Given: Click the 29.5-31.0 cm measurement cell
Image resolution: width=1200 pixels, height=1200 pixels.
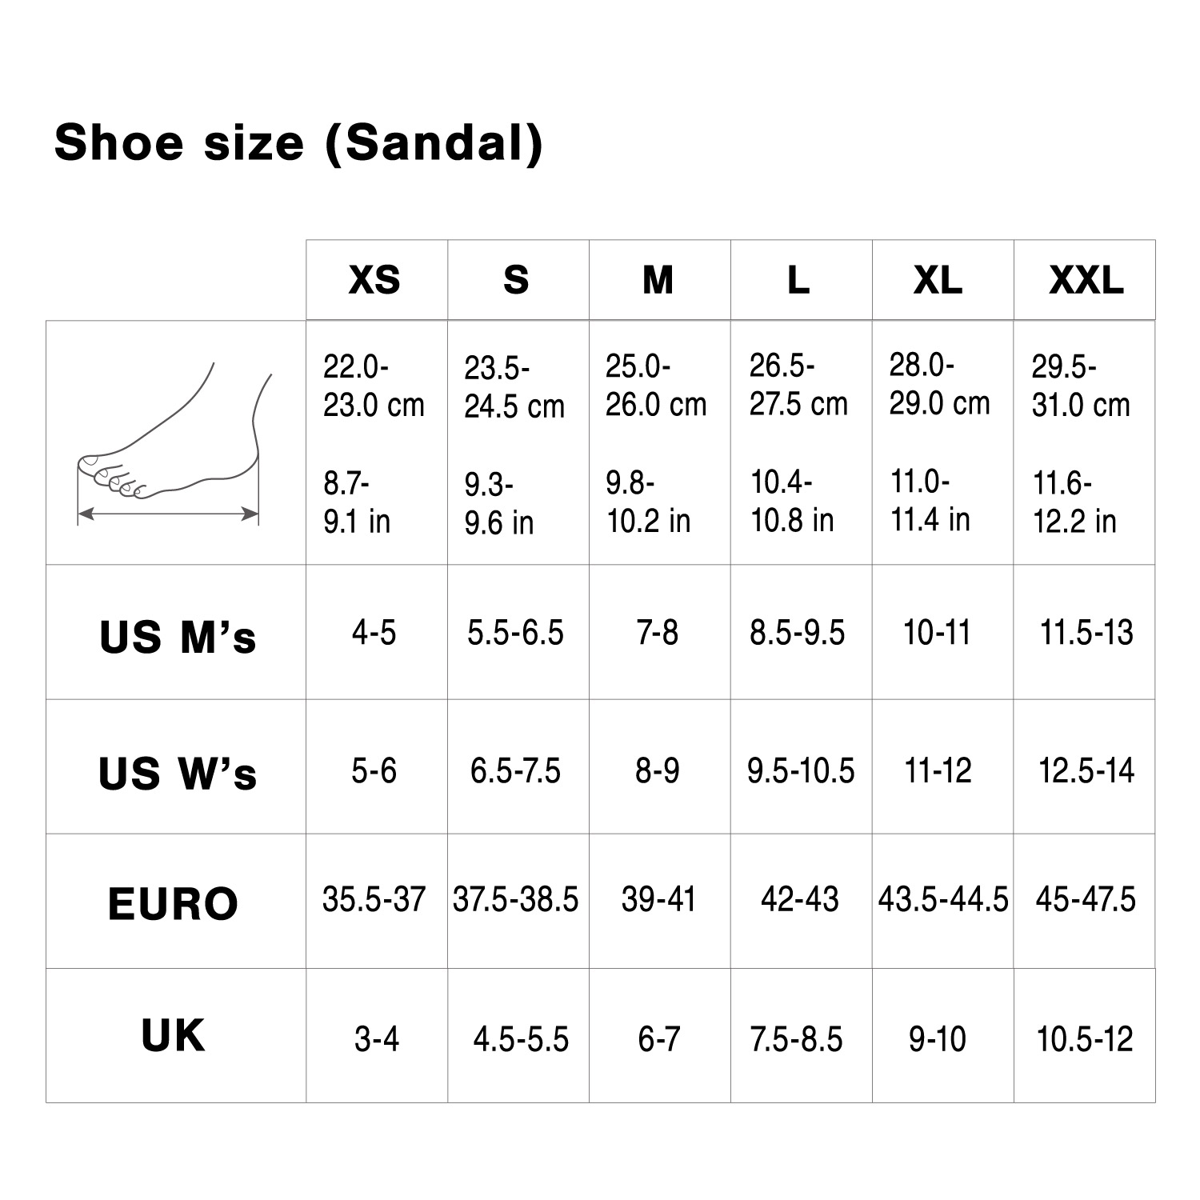Looking at the screenshot, I should [1081, 386].
